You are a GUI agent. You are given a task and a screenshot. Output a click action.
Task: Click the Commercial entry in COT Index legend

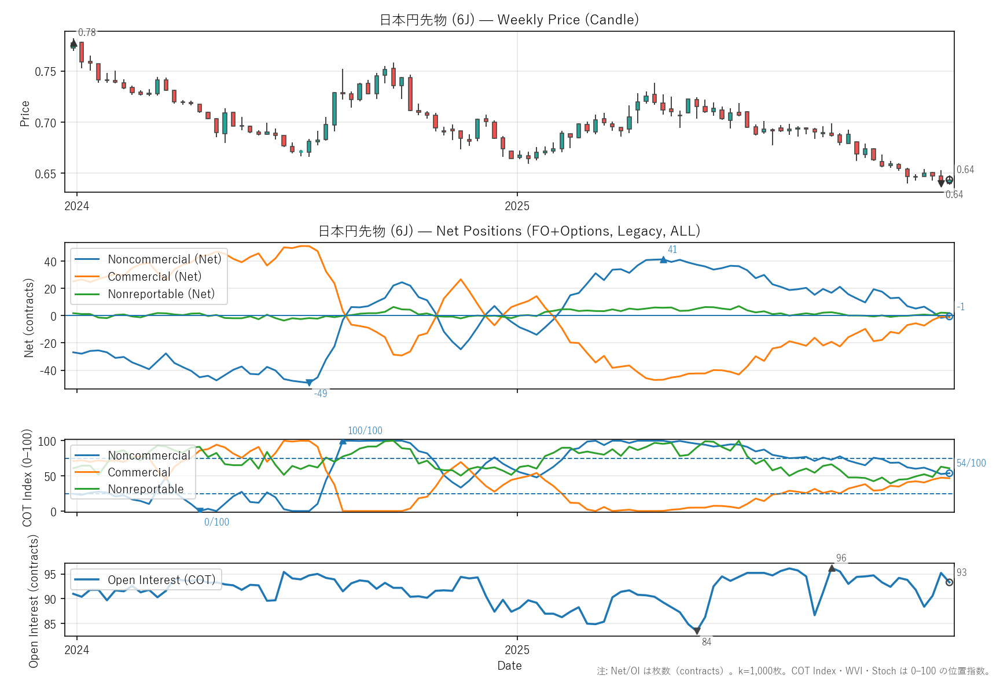[x=139, y=472]
